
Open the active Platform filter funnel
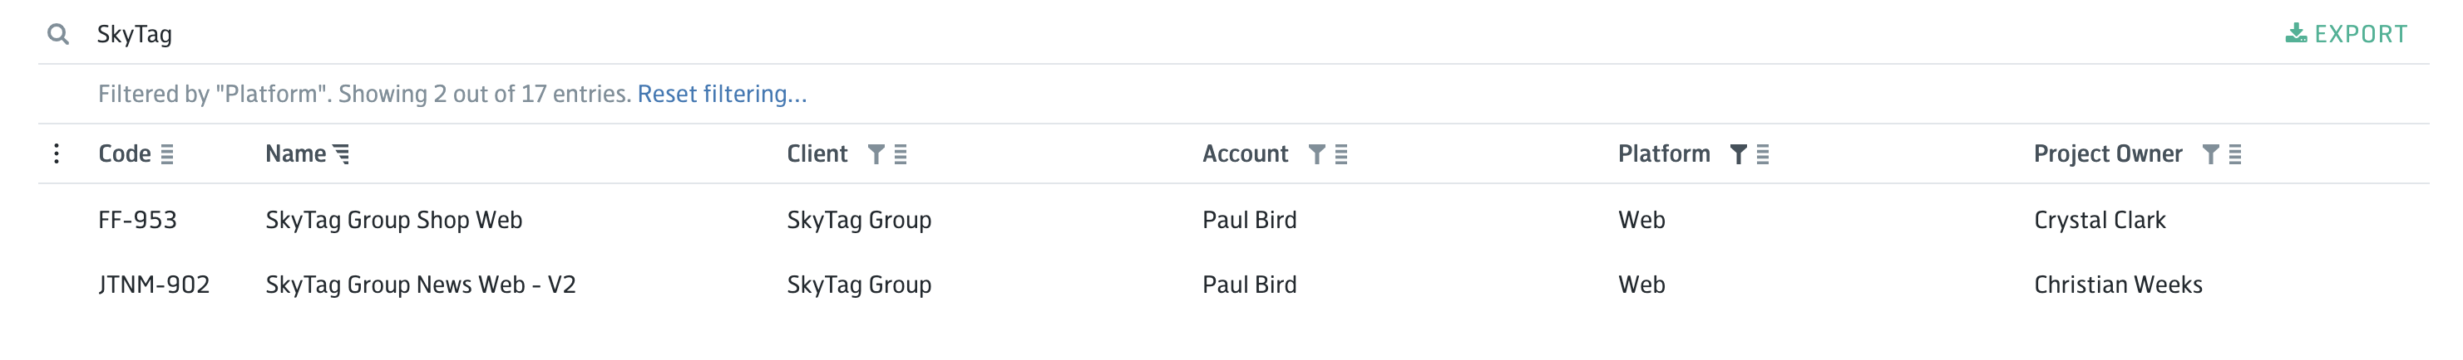pos(1738,154)
